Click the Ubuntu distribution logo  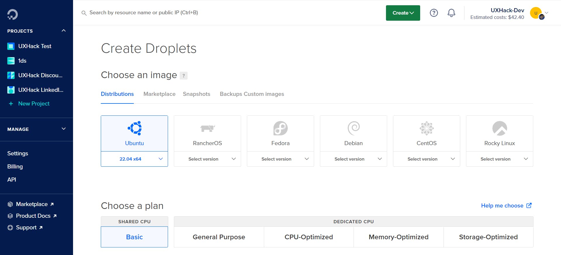point(134,128)
